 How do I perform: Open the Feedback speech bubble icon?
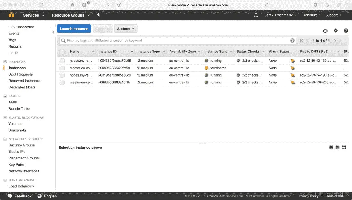[x=10, y=196]
